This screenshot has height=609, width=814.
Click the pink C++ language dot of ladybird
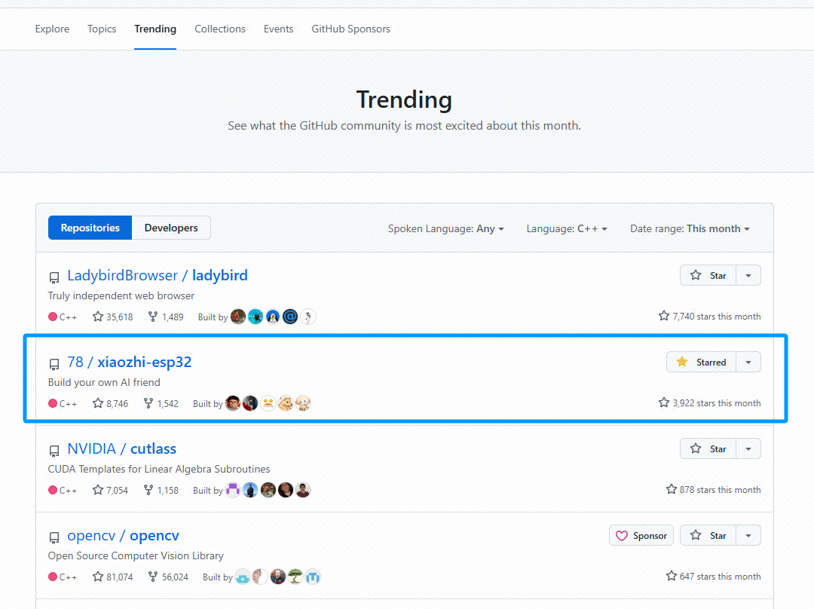(x=53, y=317)
